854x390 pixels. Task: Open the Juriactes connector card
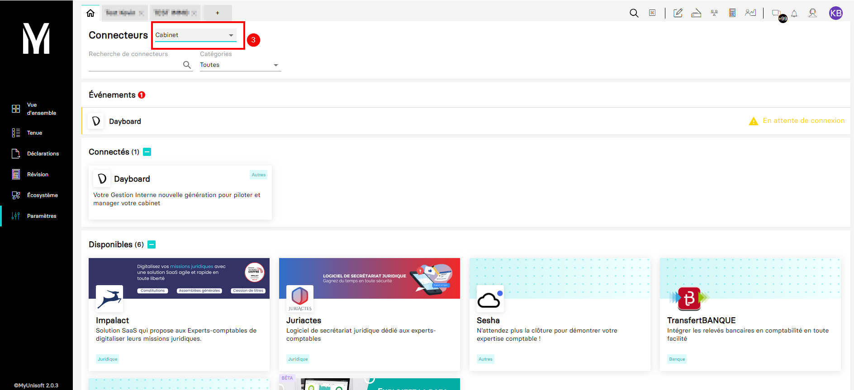(x=370, y=315)
